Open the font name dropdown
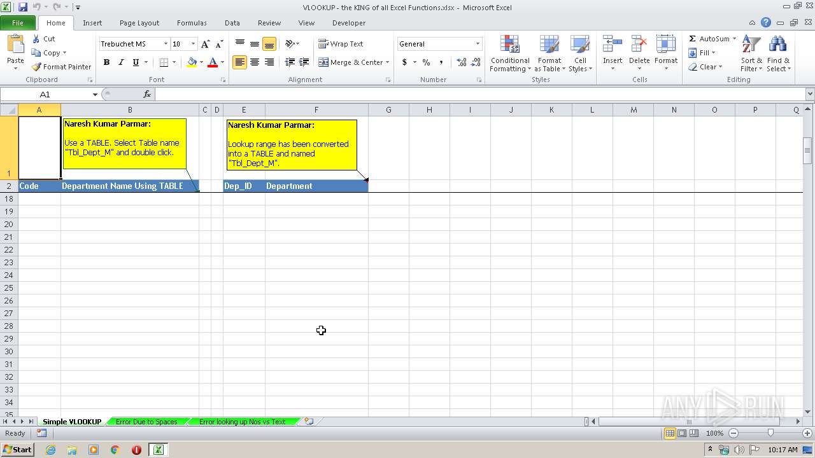 (x=166, y=44)
